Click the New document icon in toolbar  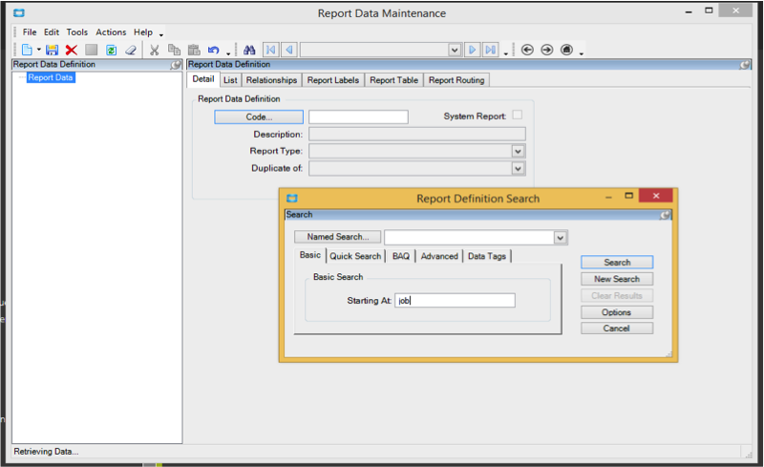(x=28, y=50)
